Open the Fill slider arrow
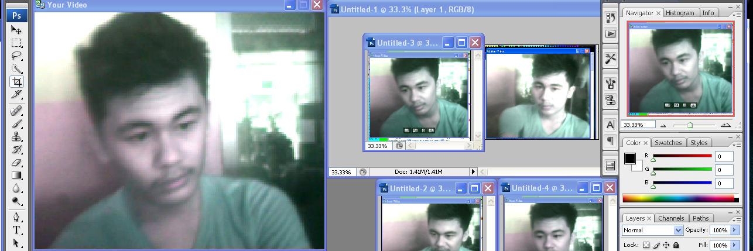This screenshot has height=251, width=753. pyautogui.click(x=735, y=246)
